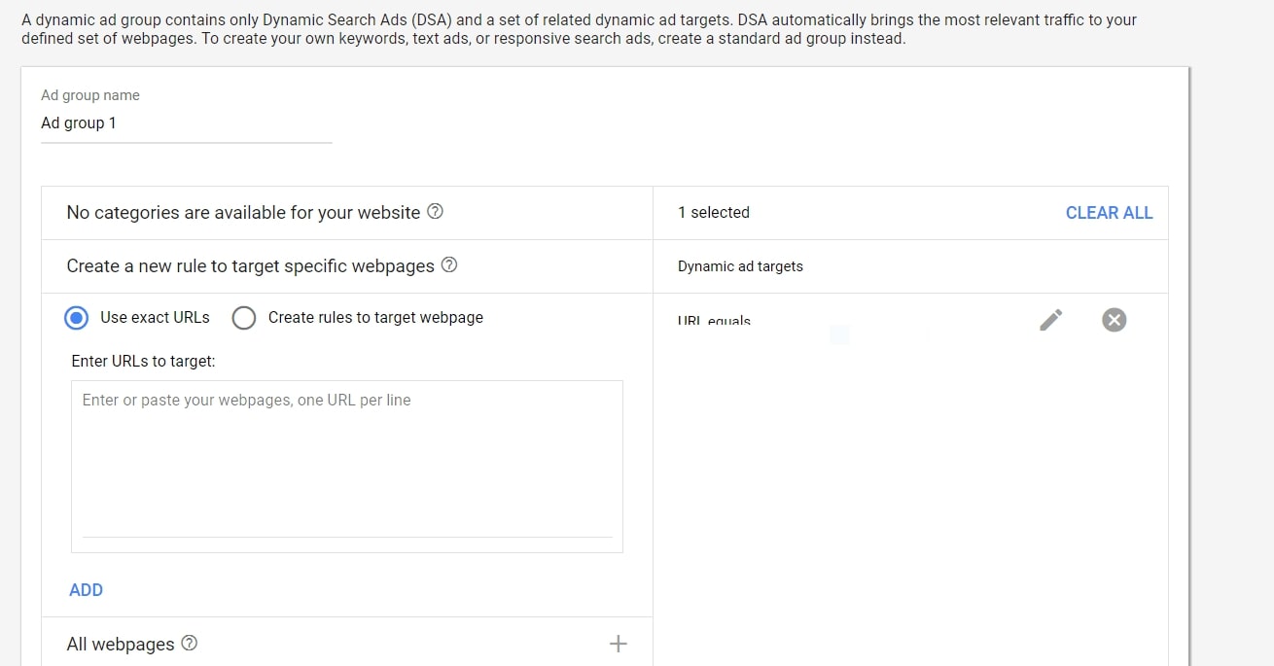Select the 'URL equals' target entry
The height and width of the screenshot is (666, 1274).
pyautogui.click(x=715, y=321)
